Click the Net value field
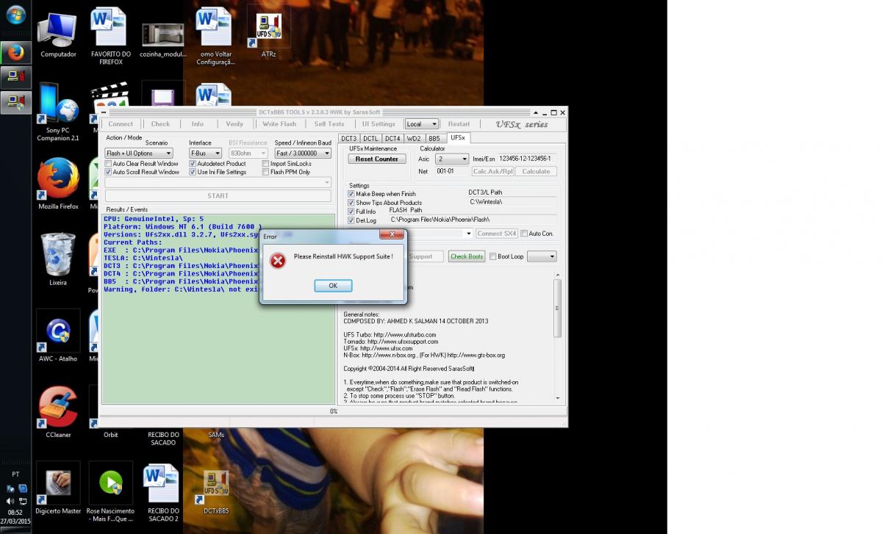This screenshot has width=882, height=534. [451, 171]
